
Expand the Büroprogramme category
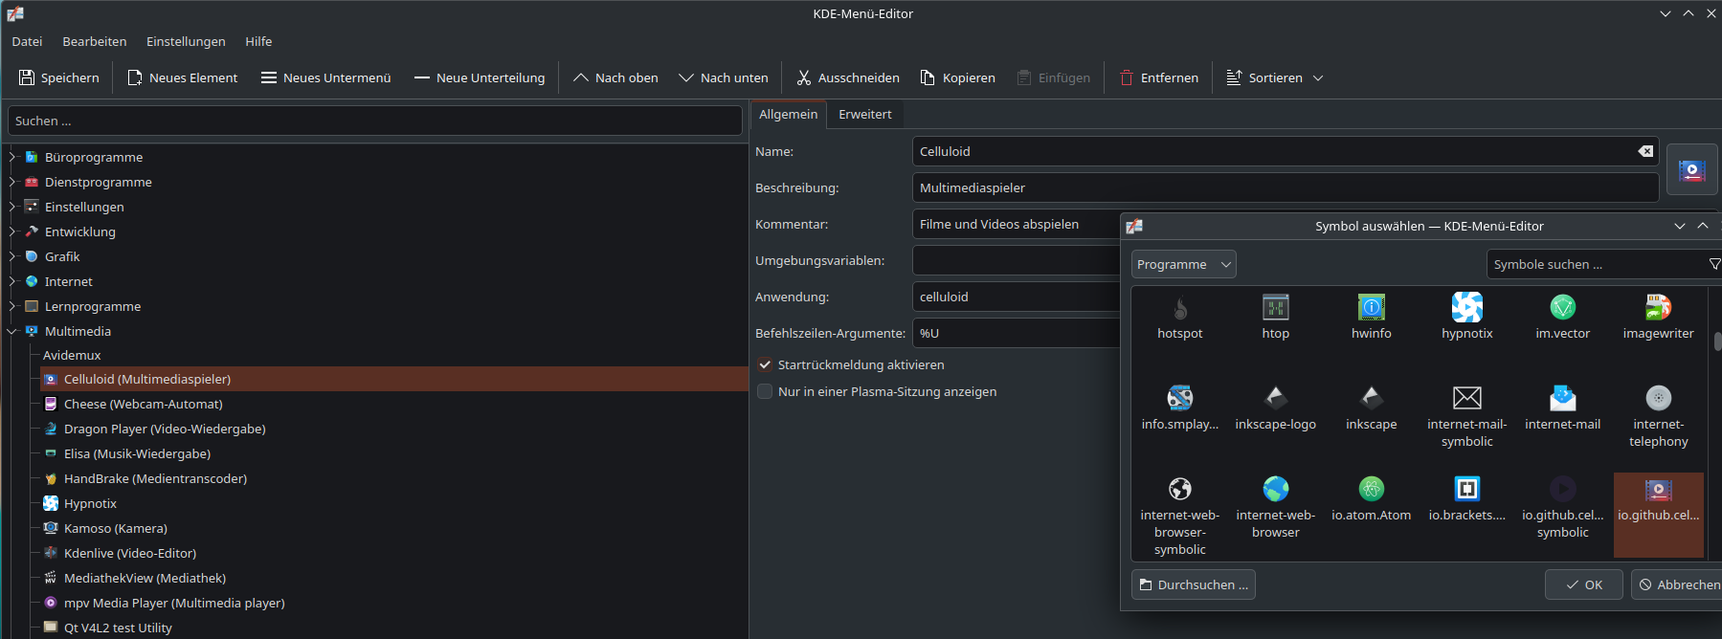(x=12, y=157)
